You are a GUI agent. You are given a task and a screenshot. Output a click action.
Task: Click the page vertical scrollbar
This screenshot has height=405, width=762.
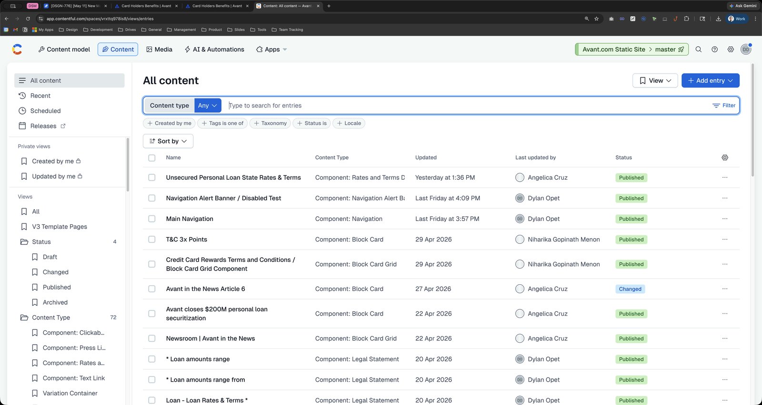tap(752, 120)
